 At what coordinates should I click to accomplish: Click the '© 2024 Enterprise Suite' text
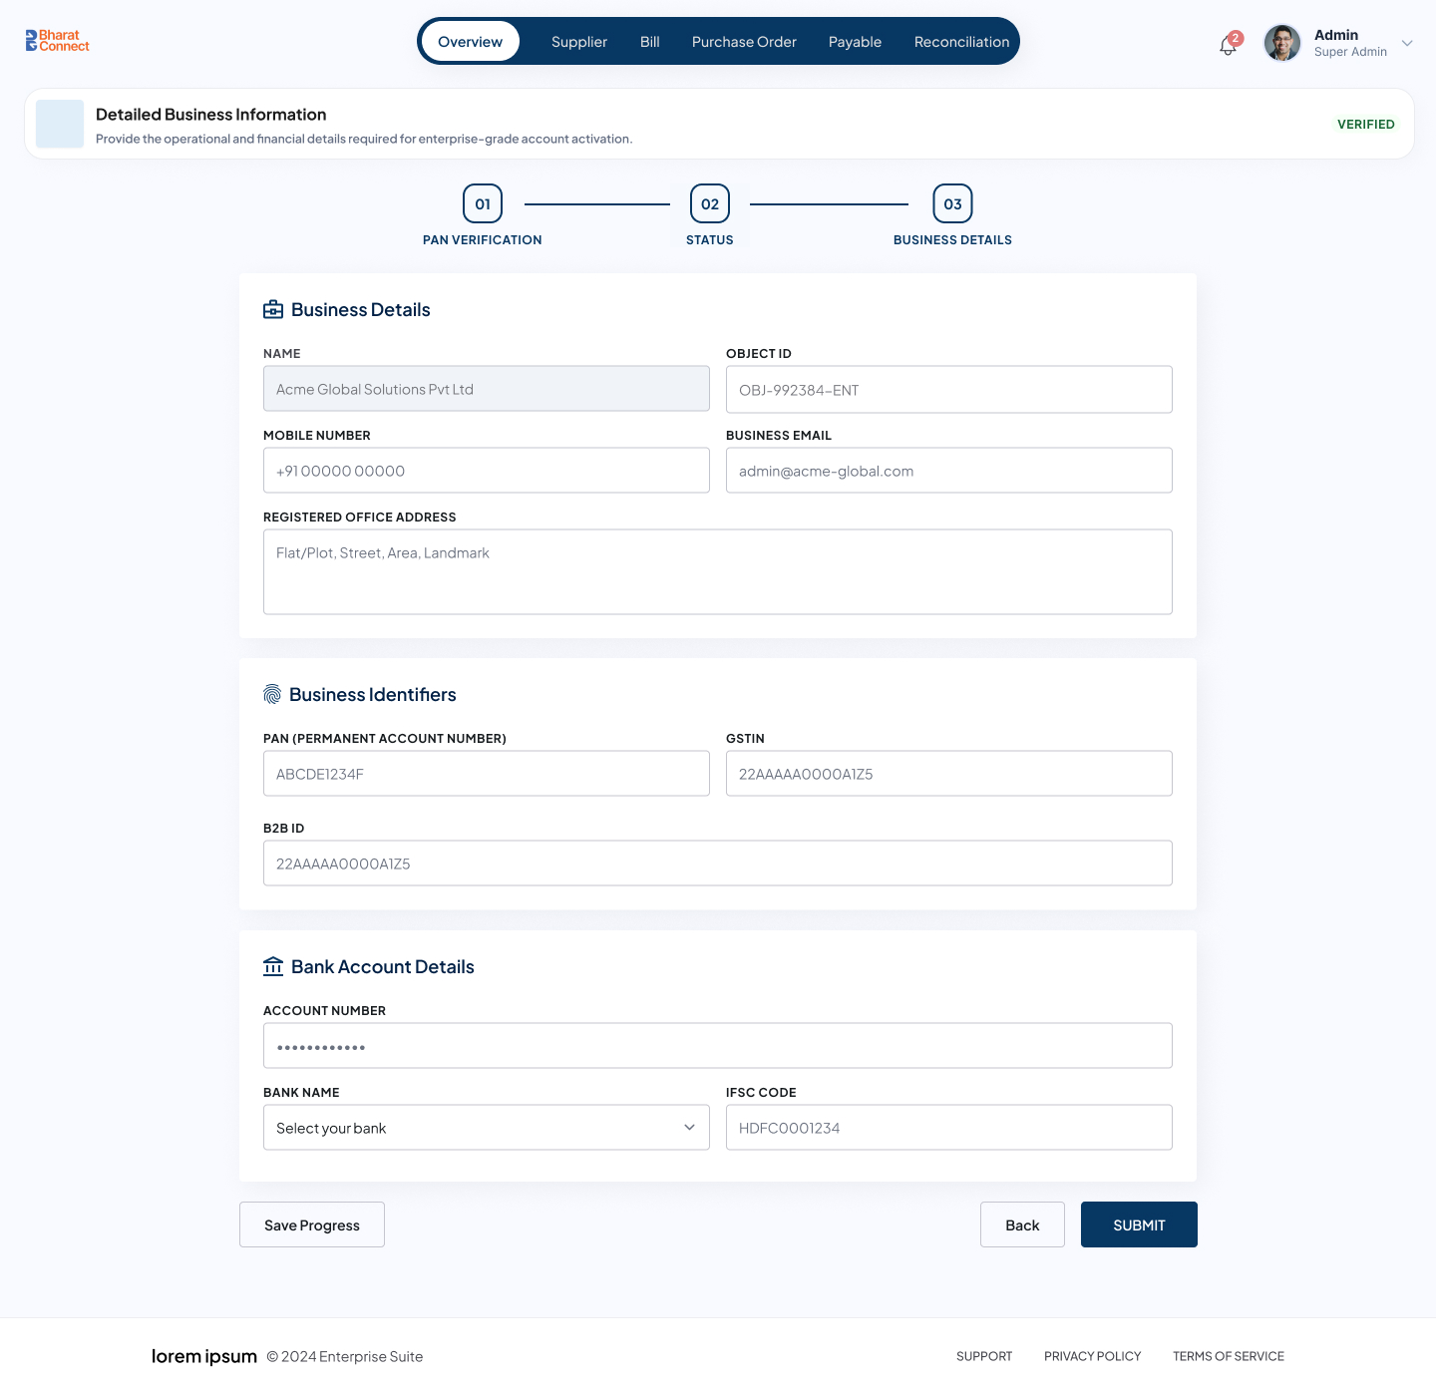click(345, 1357)
